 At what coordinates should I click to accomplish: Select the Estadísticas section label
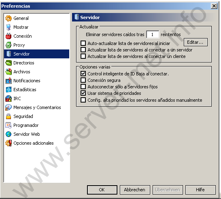[25, 90]
